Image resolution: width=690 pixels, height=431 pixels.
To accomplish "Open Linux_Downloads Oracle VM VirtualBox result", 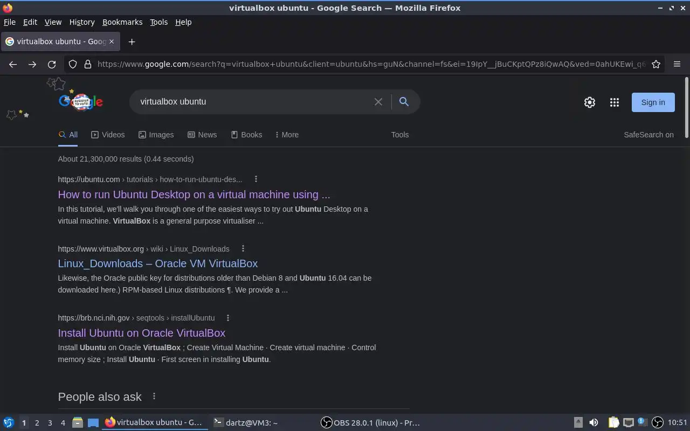I will point(158,263).
